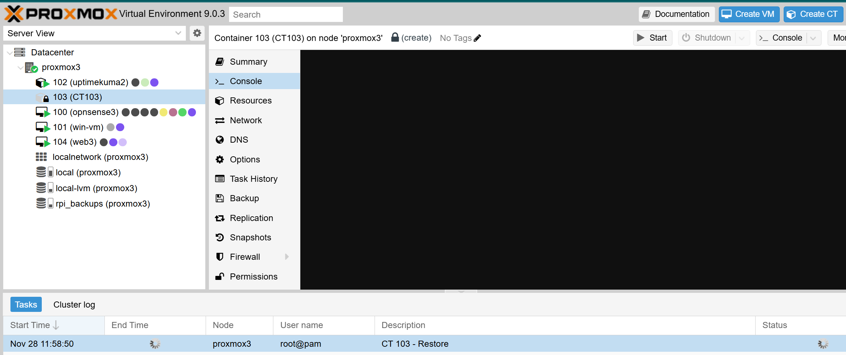
Task: Click the Proxmox logo
Action: tap(61, 14)
